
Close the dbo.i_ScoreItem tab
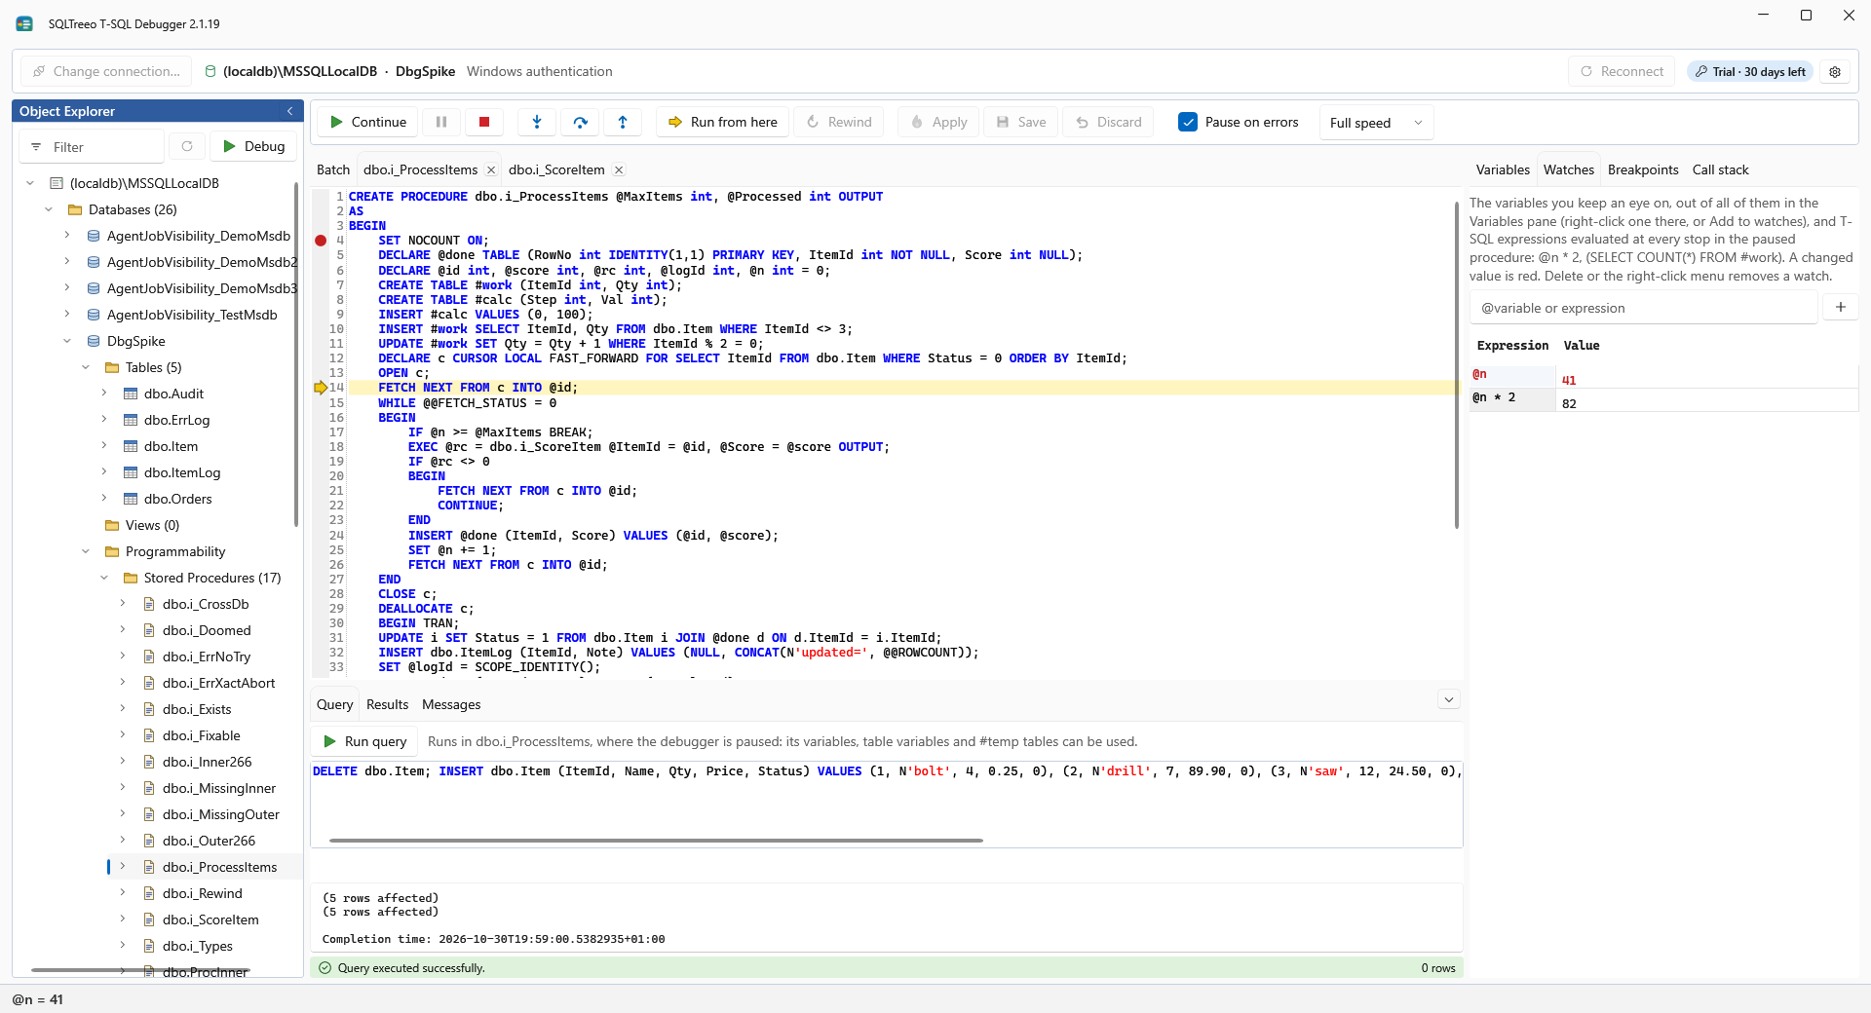pos(618,169)
